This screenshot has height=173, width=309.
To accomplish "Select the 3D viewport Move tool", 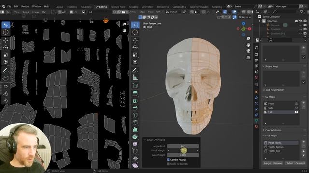I will (x=135, y=40).
